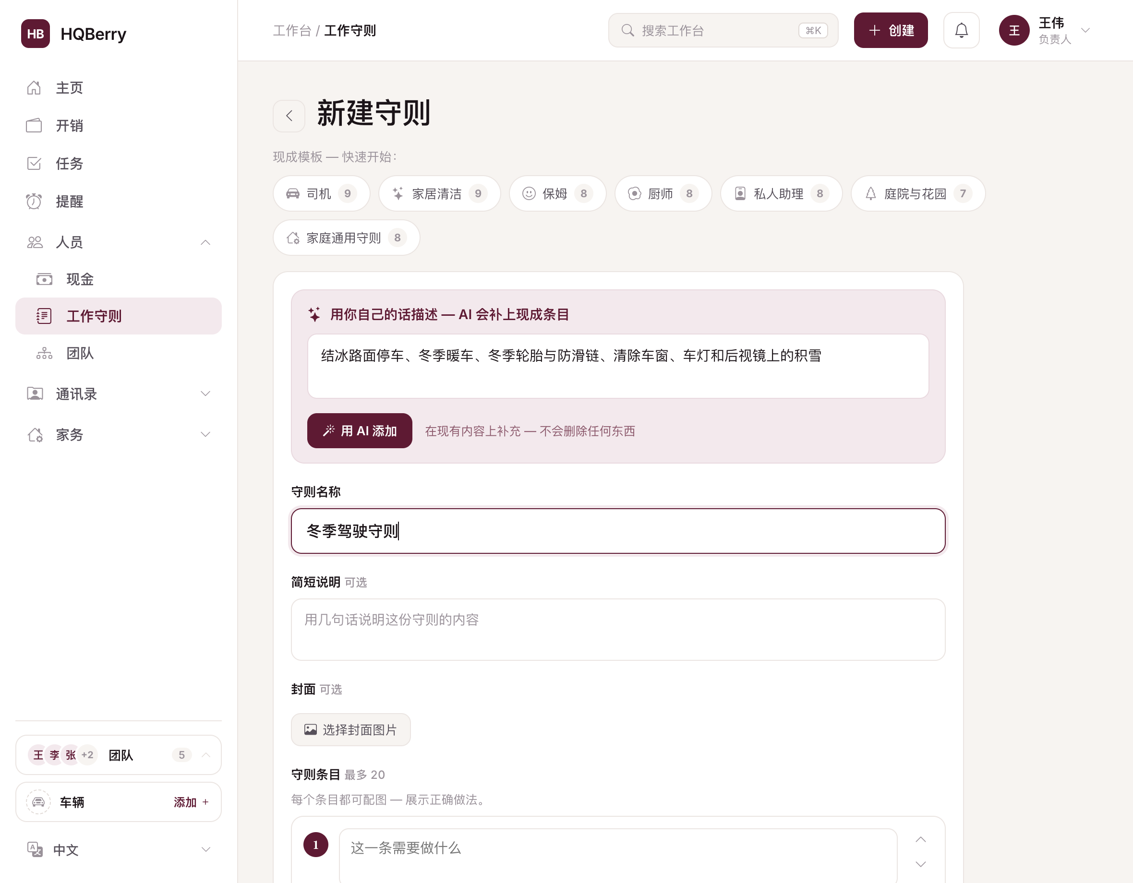Click the 用 AI 添加 button

point(360,431)
